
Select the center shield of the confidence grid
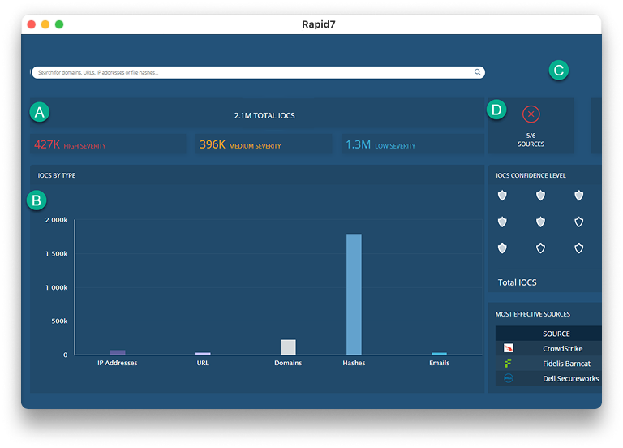point(540,222)
